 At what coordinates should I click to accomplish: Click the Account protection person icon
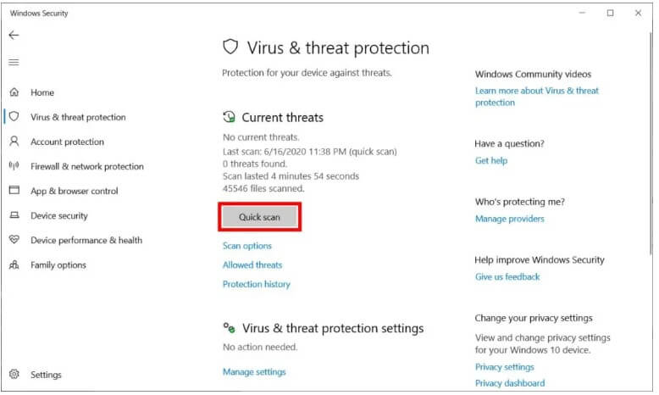[x=14, y=142]
